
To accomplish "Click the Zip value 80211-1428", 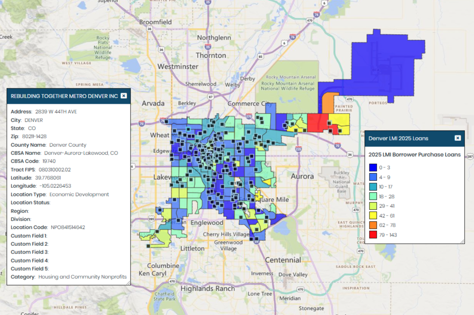I will click(x=34, y=136).
